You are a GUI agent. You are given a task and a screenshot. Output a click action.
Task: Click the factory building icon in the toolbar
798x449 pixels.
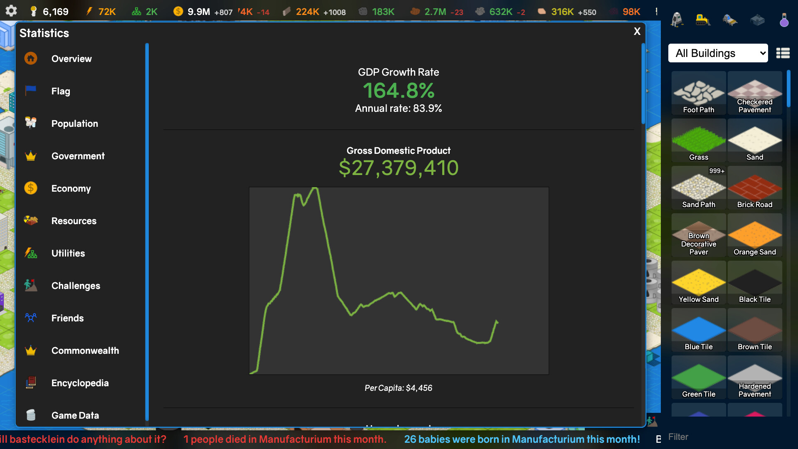pos(758,20)
